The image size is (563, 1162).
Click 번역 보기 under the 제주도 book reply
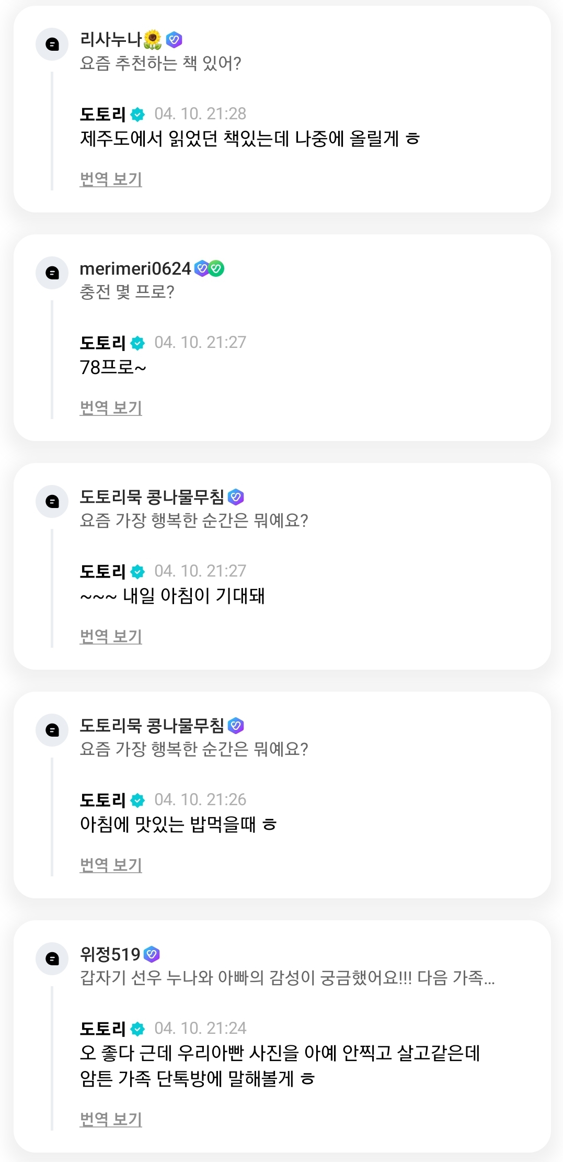(111, 179)
